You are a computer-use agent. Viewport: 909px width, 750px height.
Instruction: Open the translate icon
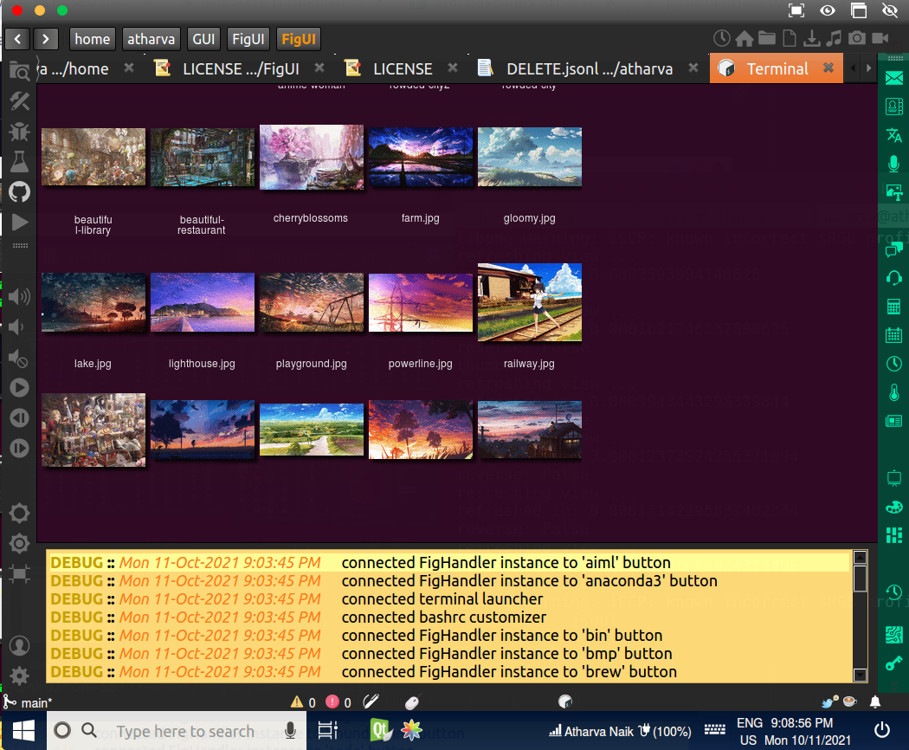click(894, 135)
